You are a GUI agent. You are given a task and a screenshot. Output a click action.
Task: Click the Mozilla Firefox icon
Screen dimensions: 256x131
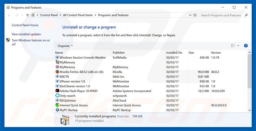tap(57, 72)
